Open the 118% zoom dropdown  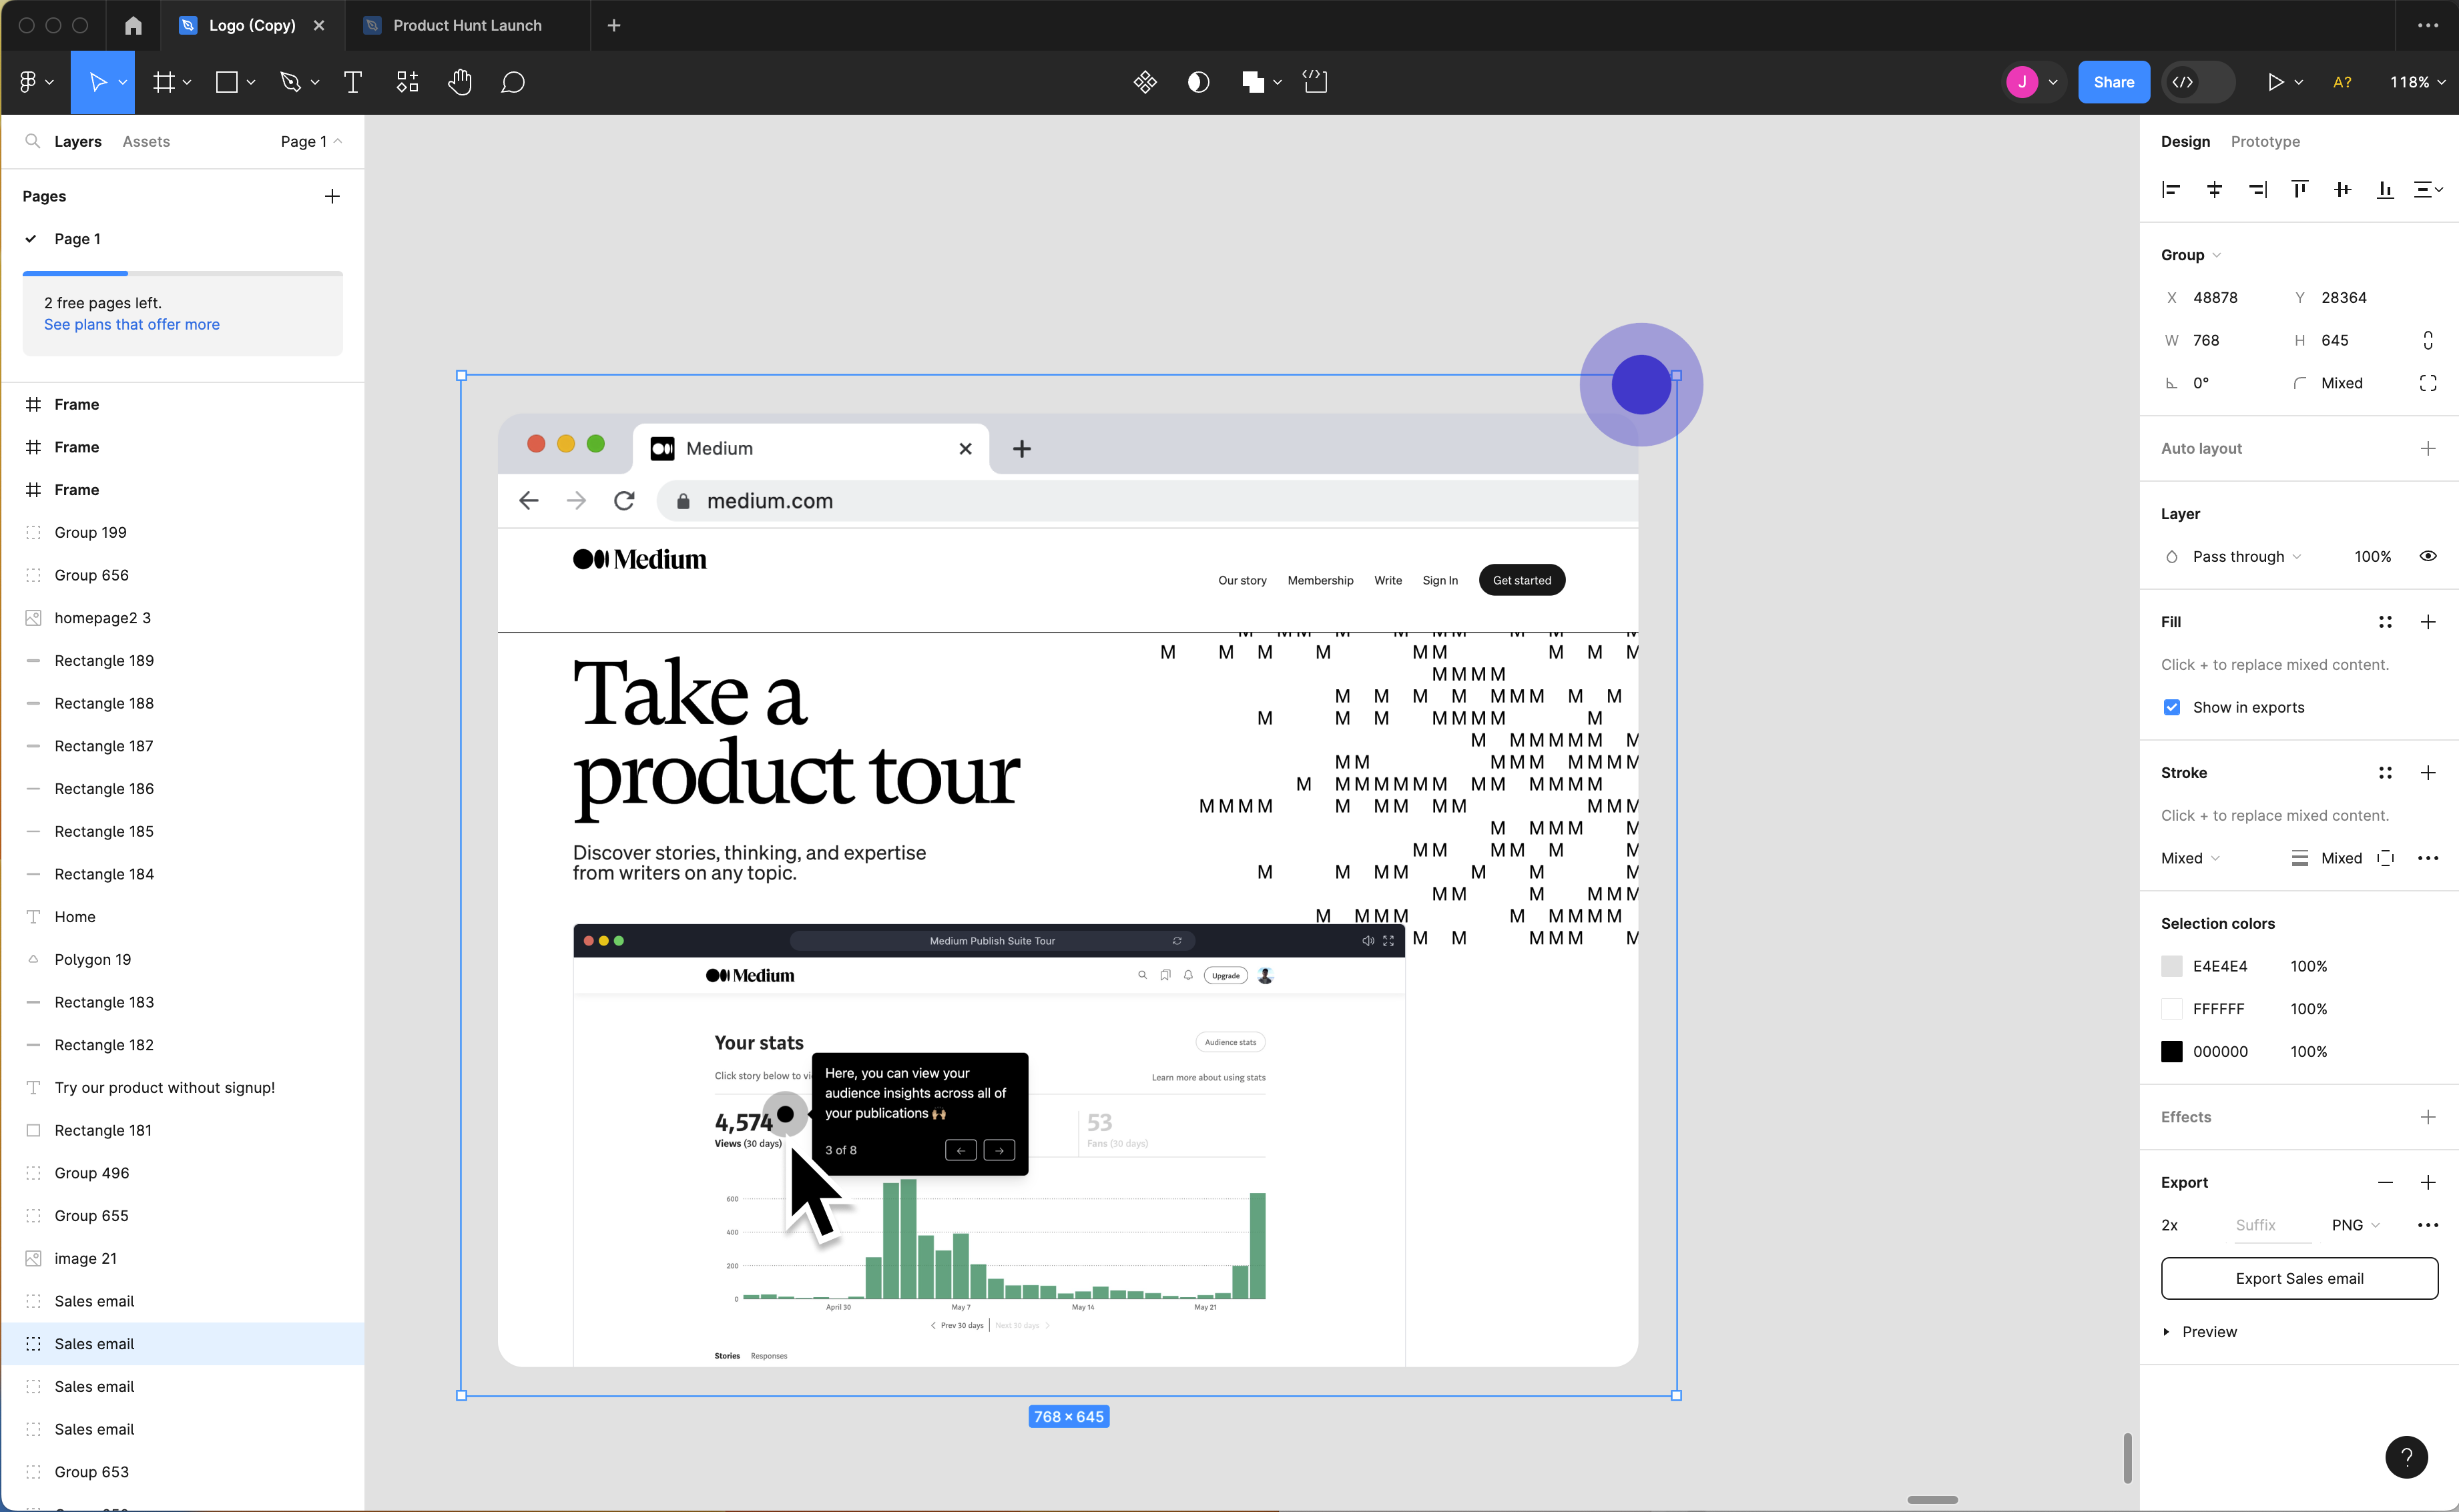[2417, 82]
